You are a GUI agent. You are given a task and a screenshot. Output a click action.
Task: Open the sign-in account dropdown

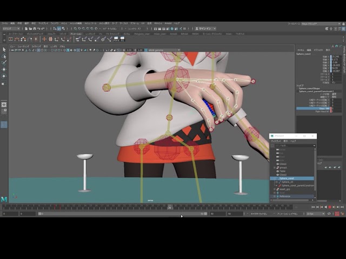(x=215, y=29)
